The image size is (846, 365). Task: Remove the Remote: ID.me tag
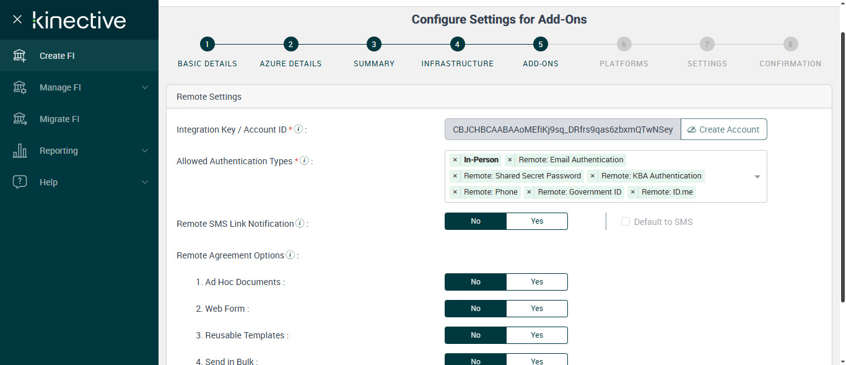tap(633, 192)
